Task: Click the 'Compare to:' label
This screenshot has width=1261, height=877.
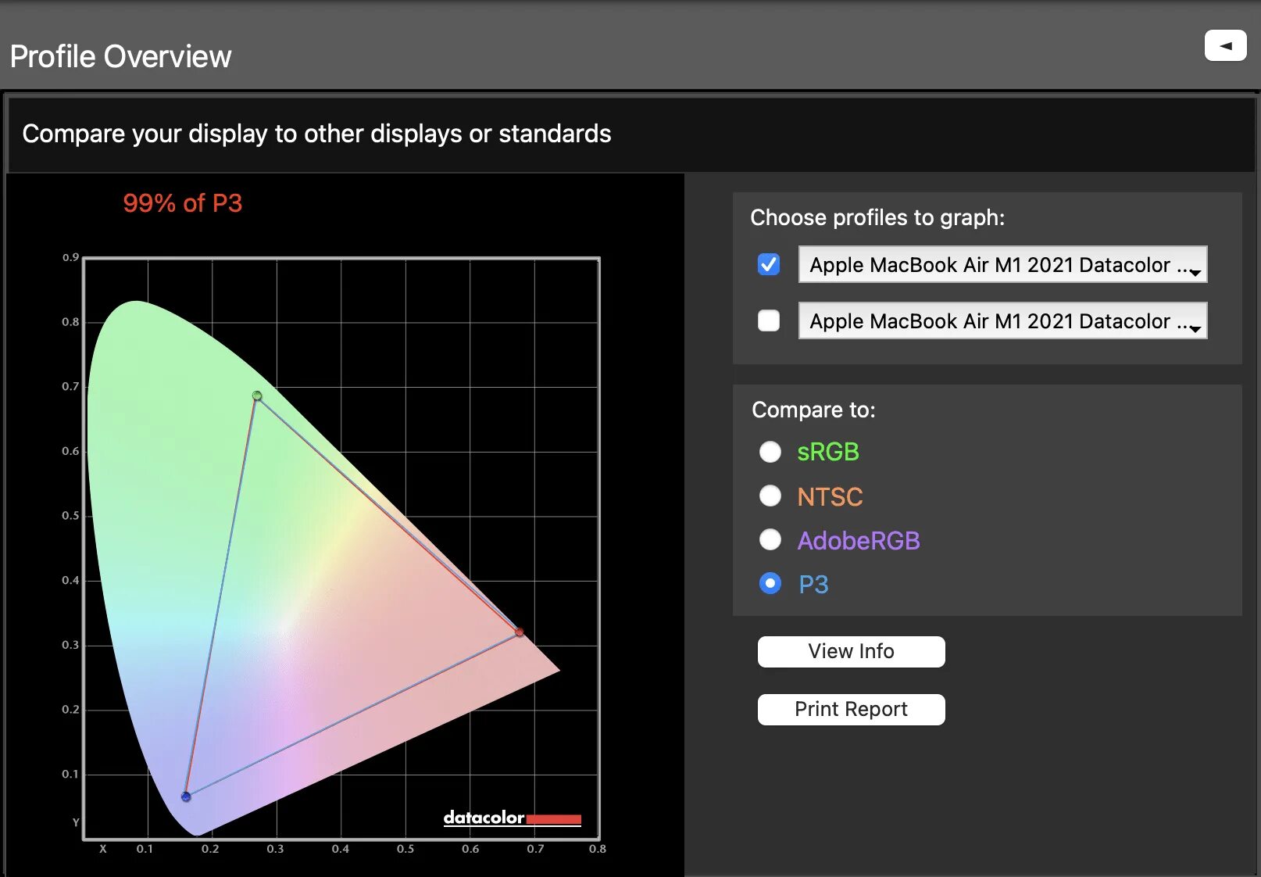Action: (813, 410)
